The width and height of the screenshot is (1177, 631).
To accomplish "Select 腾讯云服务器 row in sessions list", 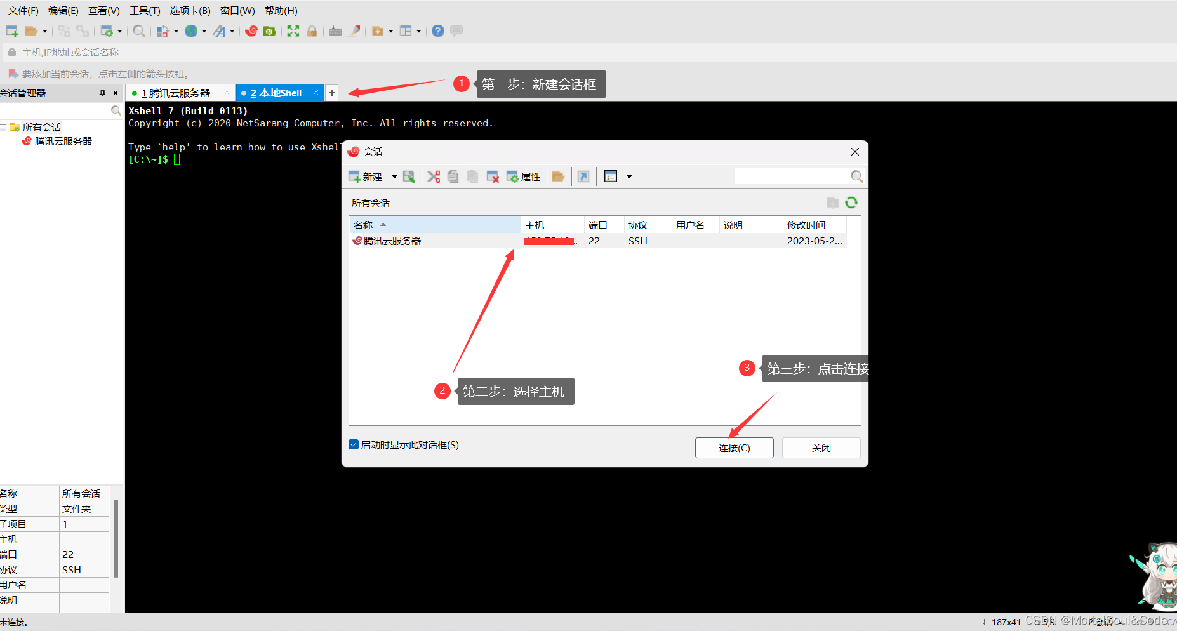I will 598,241.
